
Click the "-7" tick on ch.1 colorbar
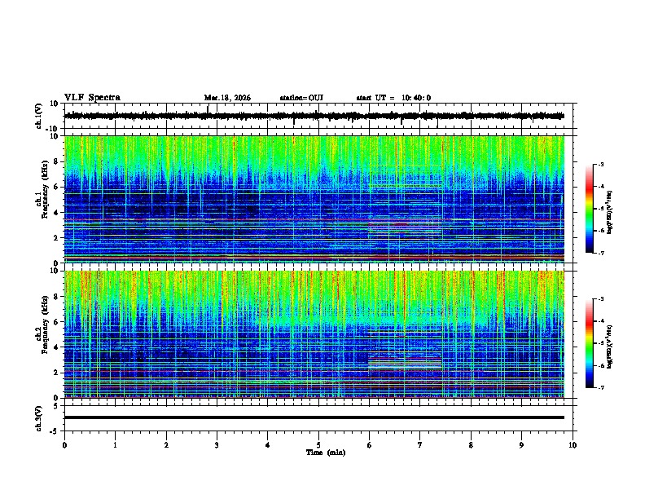[600, 253]
